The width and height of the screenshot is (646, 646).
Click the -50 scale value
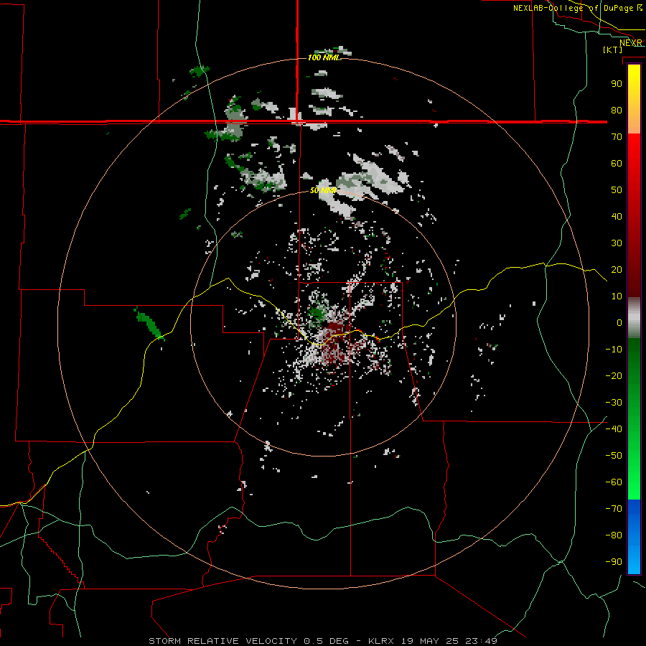(614, 456)
